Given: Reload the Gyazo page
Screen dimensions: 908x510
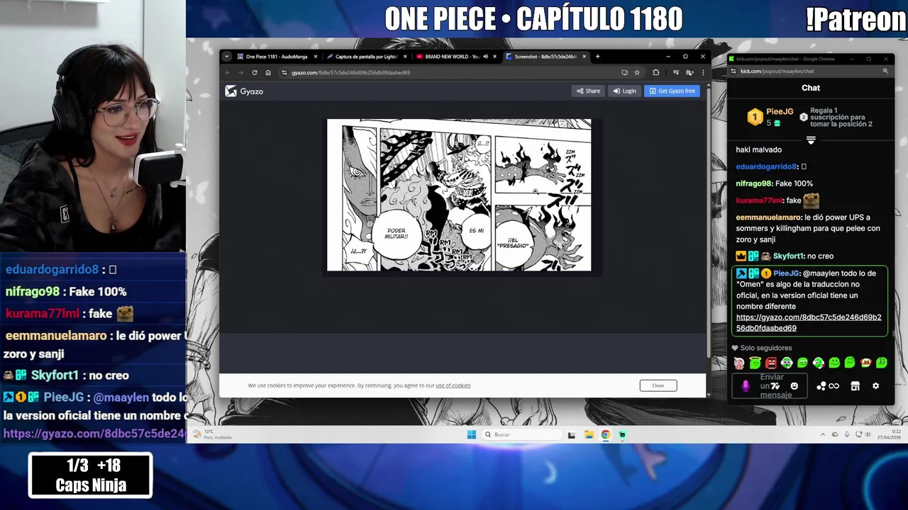Looking at the screenshot, I should 254,72.
